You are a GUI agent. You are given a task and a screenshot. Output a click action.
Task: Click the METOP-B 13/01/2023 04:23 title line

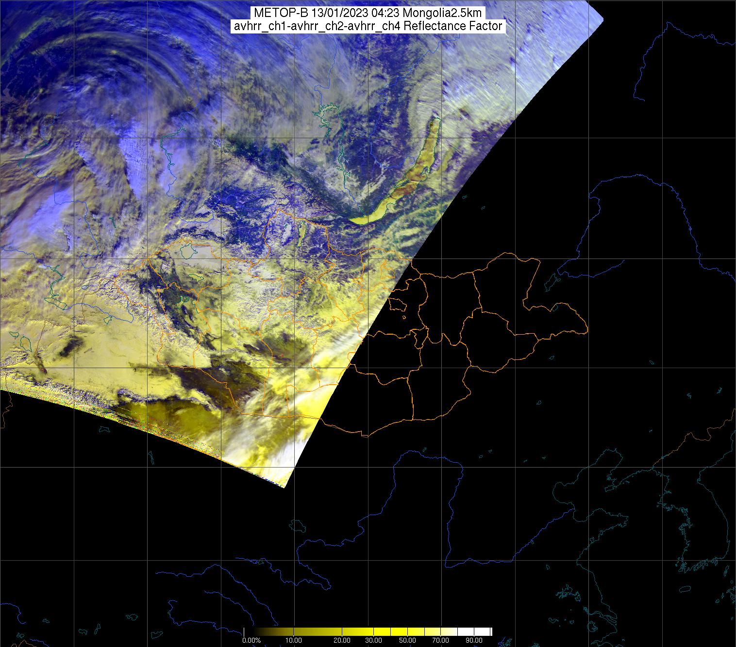pos(368,13)
